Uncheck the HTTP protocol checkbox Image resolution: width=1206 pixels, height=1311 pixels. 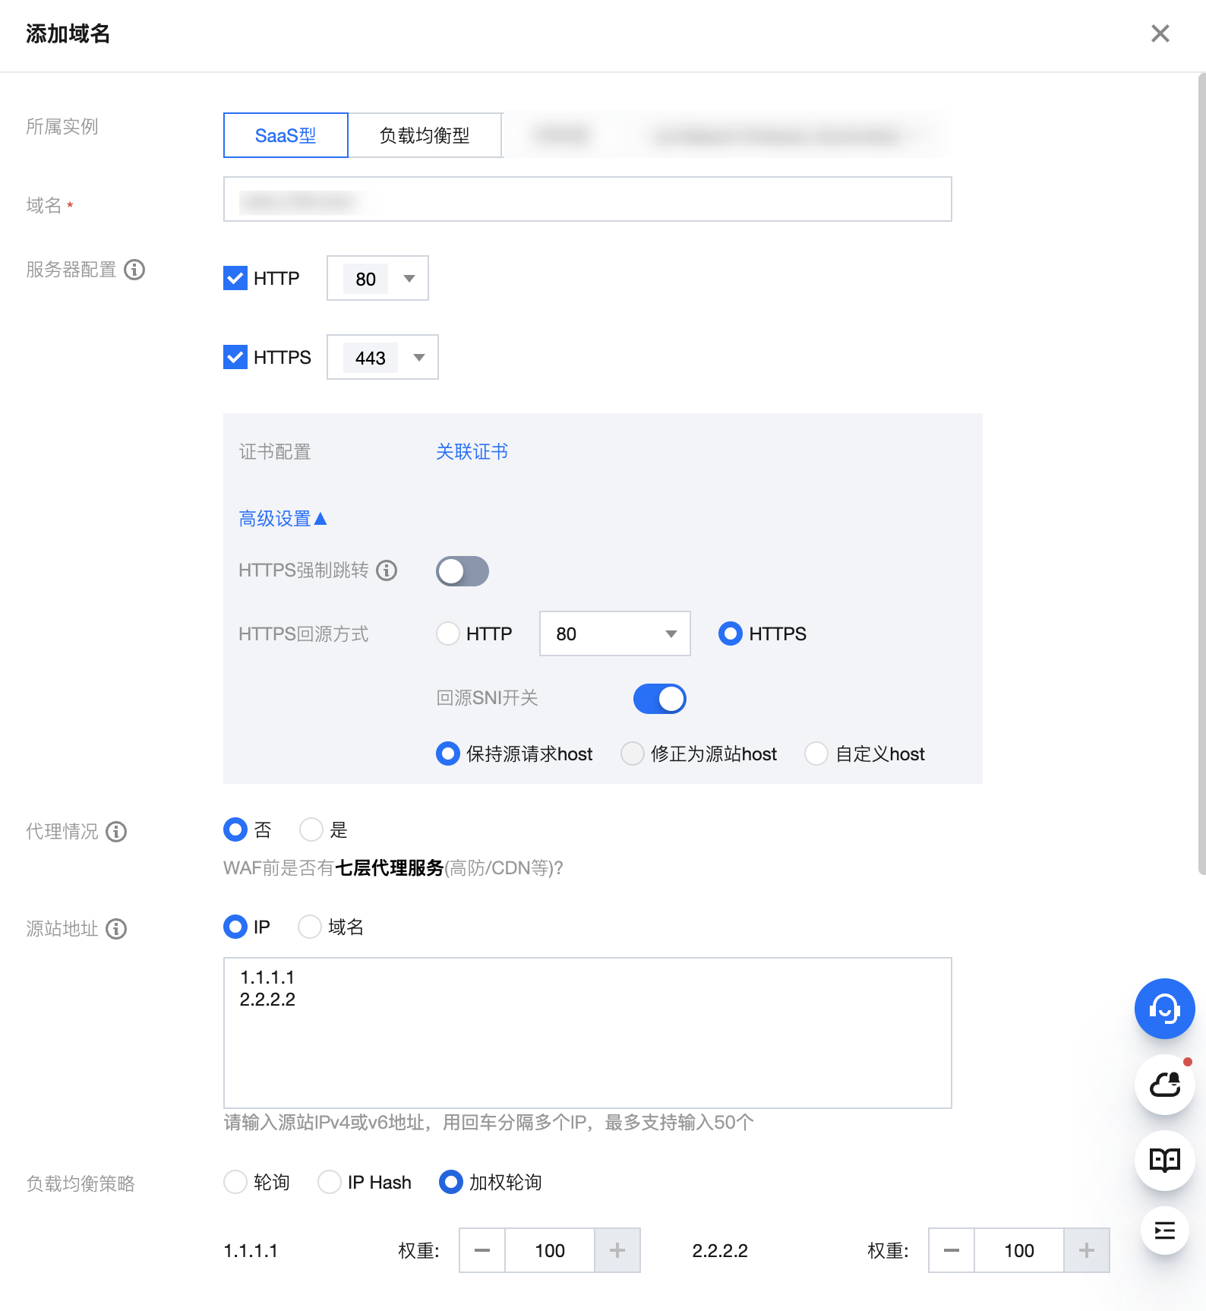[235, 278]
